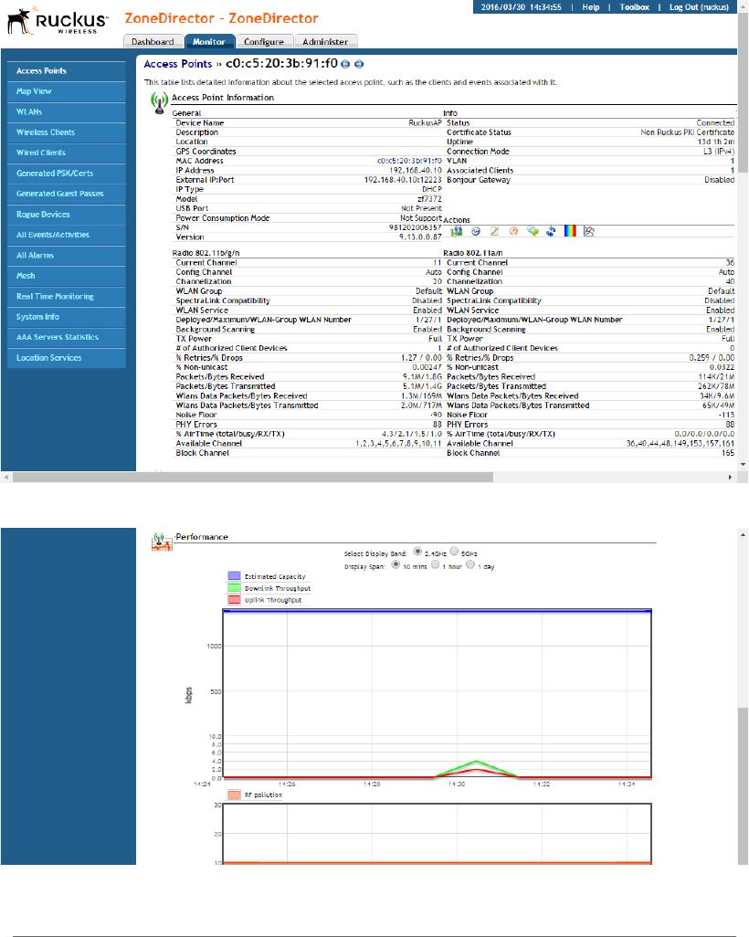Open WLANs in sidebar
This screenshot has height=937, width=749.
click(x=67, y=111)
